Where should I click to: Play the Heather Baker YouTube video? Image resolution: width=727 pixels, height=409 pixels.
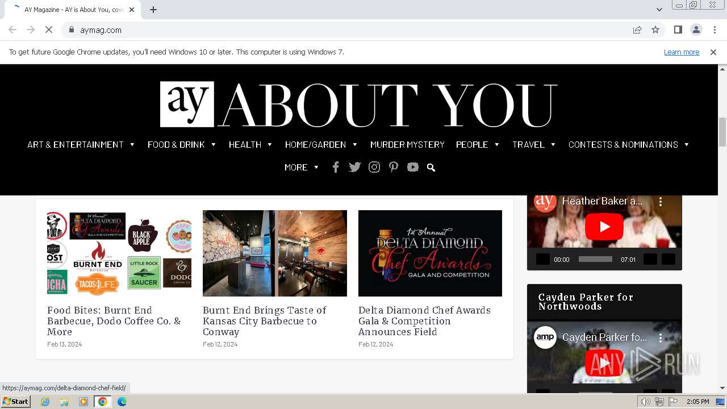(x=604, y=227)
